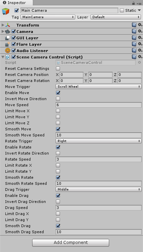Click the Add Component button

point(71,243)
